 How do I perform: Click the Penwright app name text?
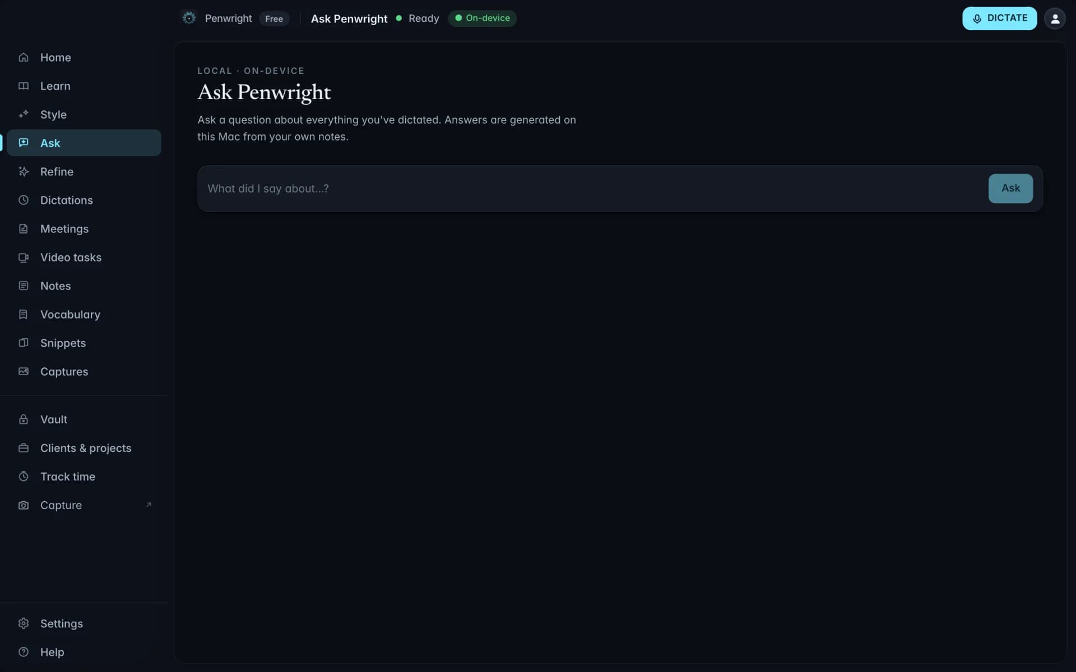pyautogui.click(x=229, y=18)
